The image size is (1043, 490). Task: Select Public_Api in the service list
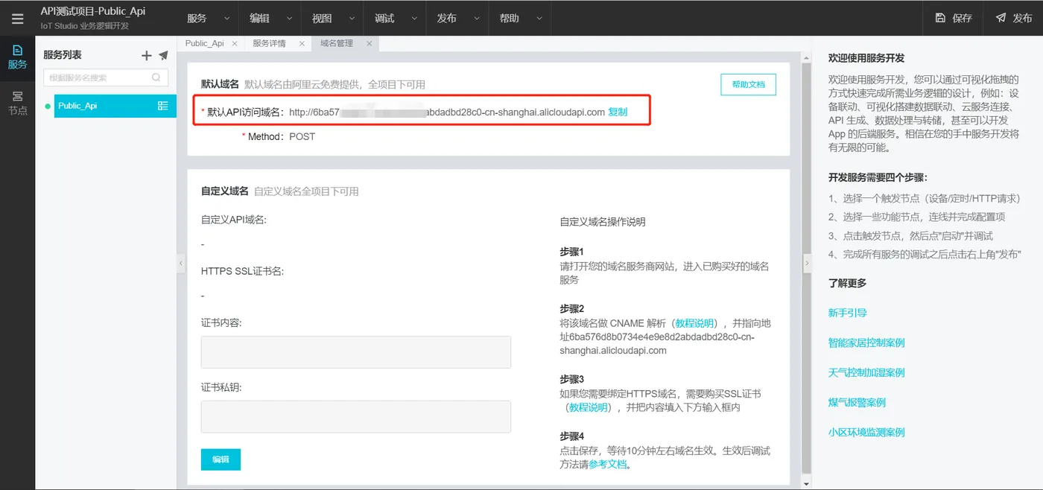pyautogui.click(x=115, y=106)
